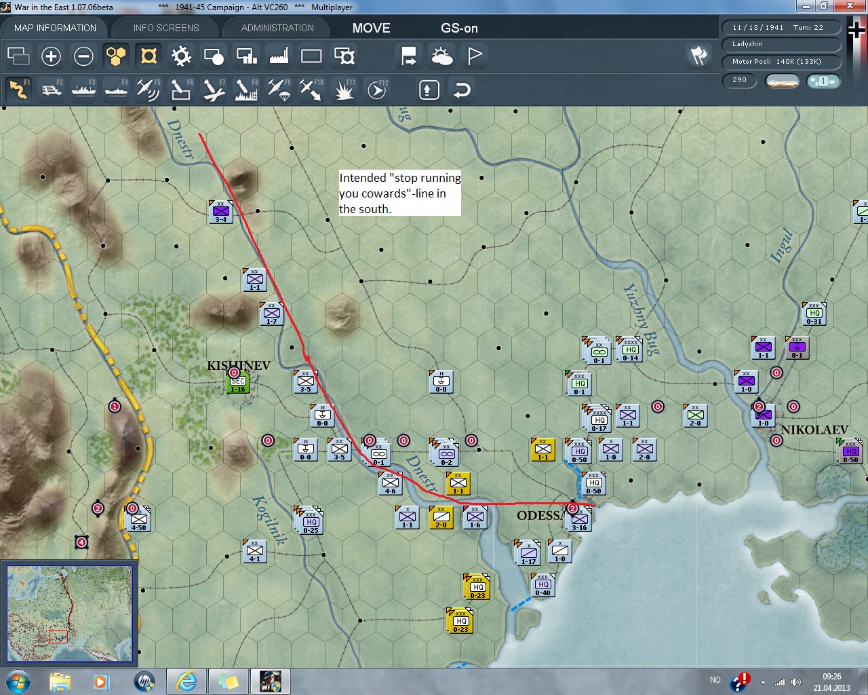The image size is (868, 695).
Task: Open the MAP INFORMATION tab
Action: (x=55, y=28)
